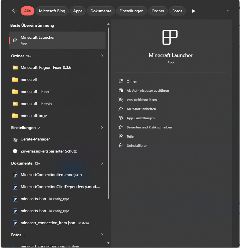This screenshot has height=248, width=240.
Task: Click Öffnen to launch the app
Action: point(132,81)
